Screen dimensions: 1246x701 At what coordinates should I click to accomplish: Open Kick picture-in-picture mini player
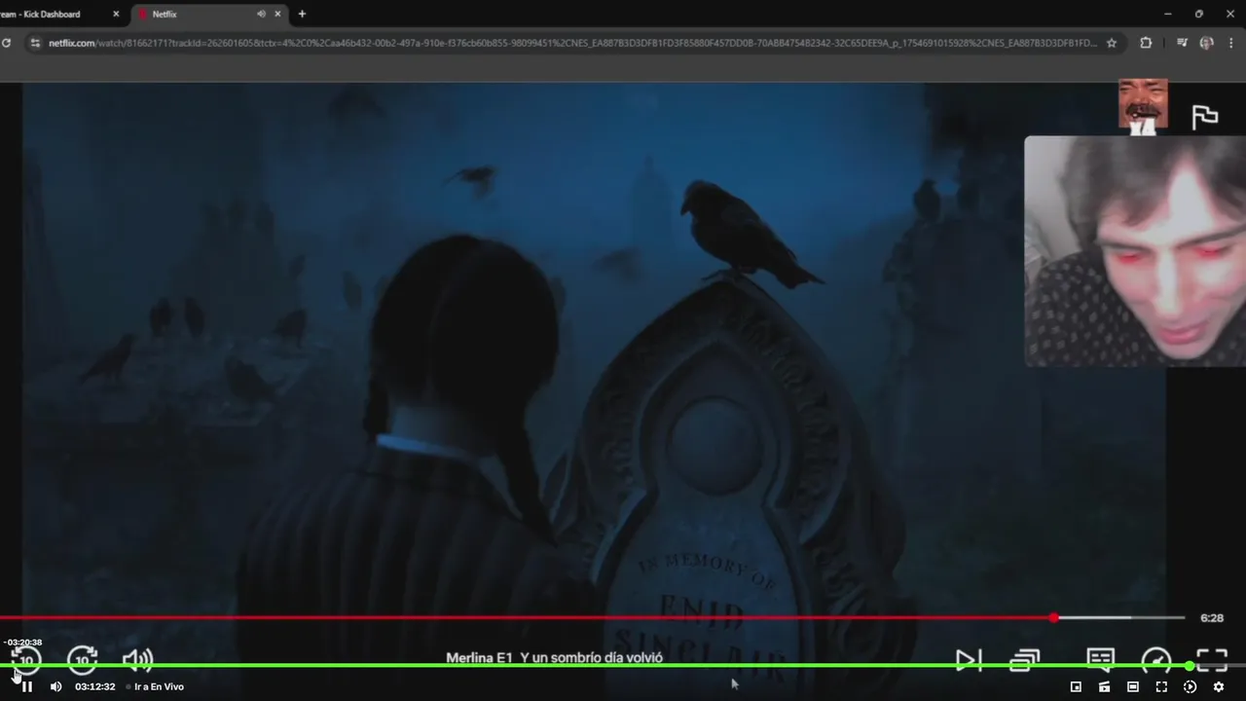click(x=1076, y=686)
